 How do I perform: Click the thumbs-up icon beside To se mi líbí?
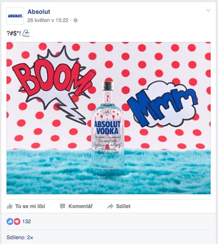pyautogui.click(x=10, y=206)
